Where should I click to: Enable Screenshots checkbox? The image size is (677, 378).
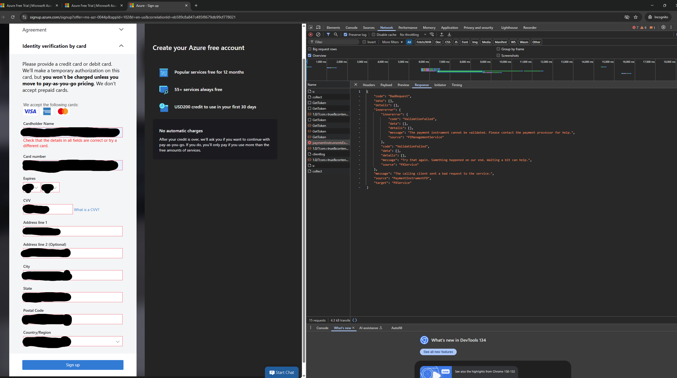[x=498, y=55]
